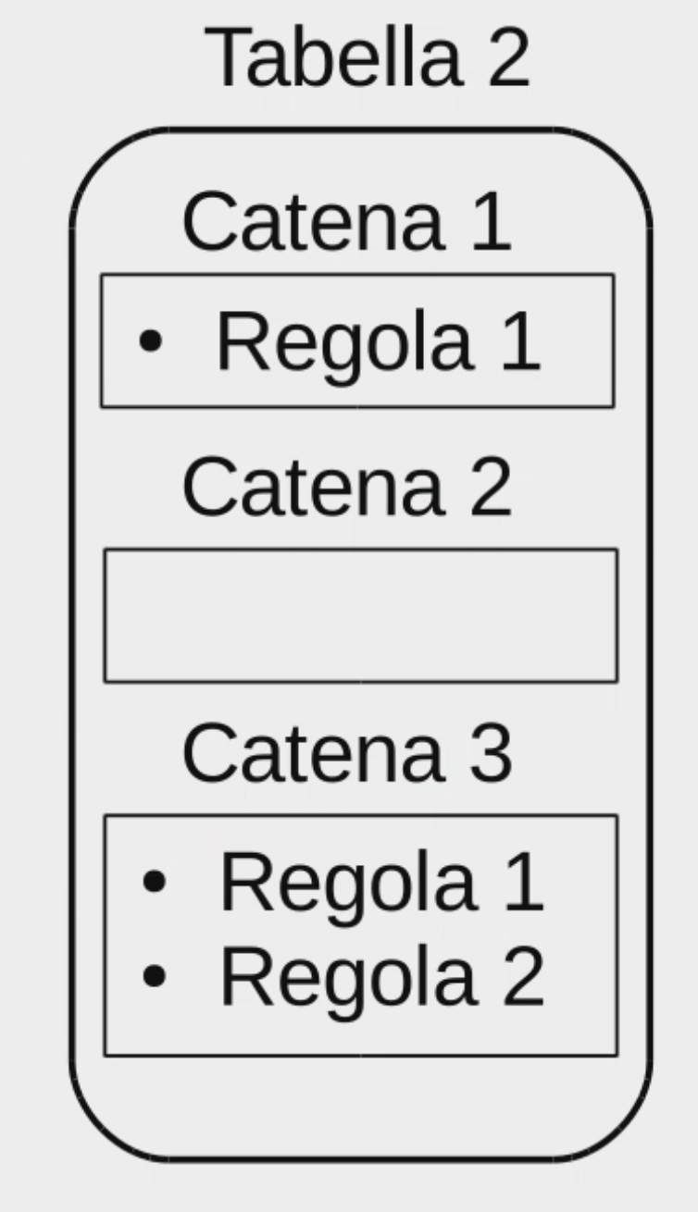
Task: Select the Catena 3 heading word "Catena"
Action: (312, 753)
